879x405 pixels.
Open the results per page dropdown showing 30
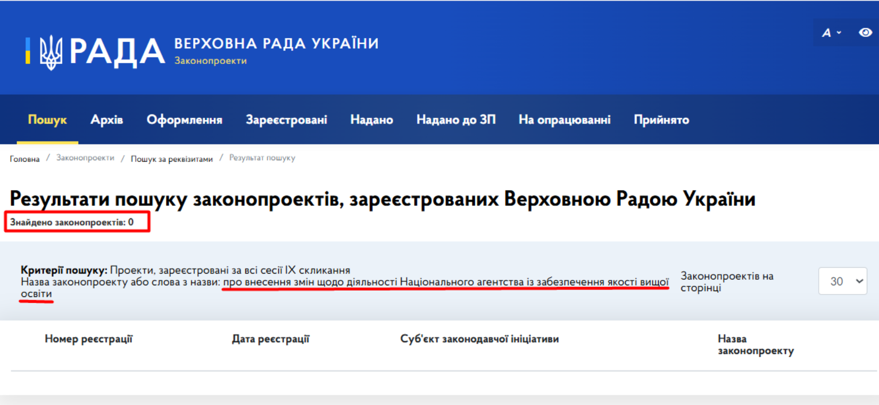(843, 281)
